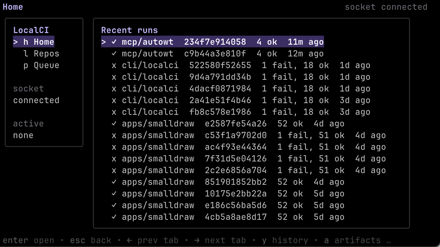Image resolution: width=440 pixels, height=247 pixels.
Task: Click the checkmark status of run 4cb5a8ae8d17
Action: click(114, 217)
